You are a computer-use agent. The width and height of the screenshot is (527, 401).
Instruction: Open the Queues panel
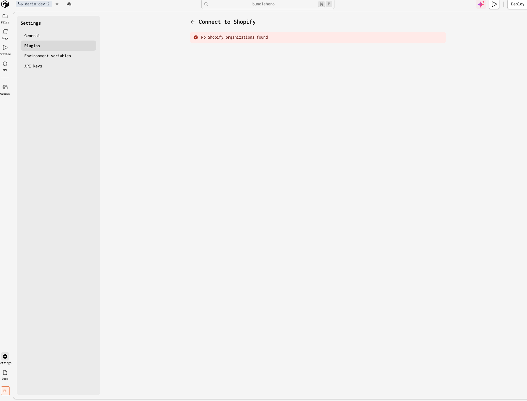(x=5, y=90)
